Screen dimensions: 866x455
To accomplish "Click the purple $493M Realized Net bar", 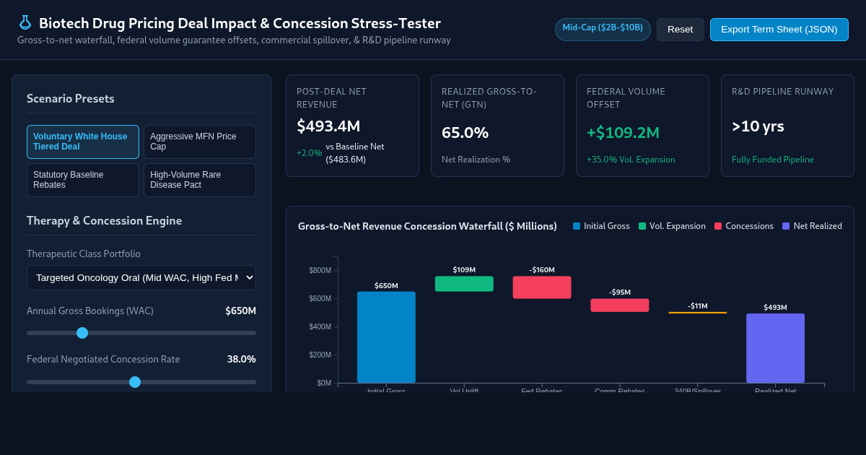I will click(775, 348).
